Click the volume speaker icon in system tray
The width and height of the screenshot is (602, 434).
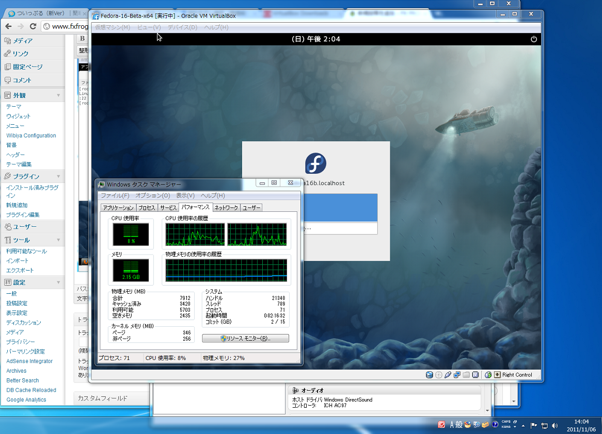click(x=555, y=426)
